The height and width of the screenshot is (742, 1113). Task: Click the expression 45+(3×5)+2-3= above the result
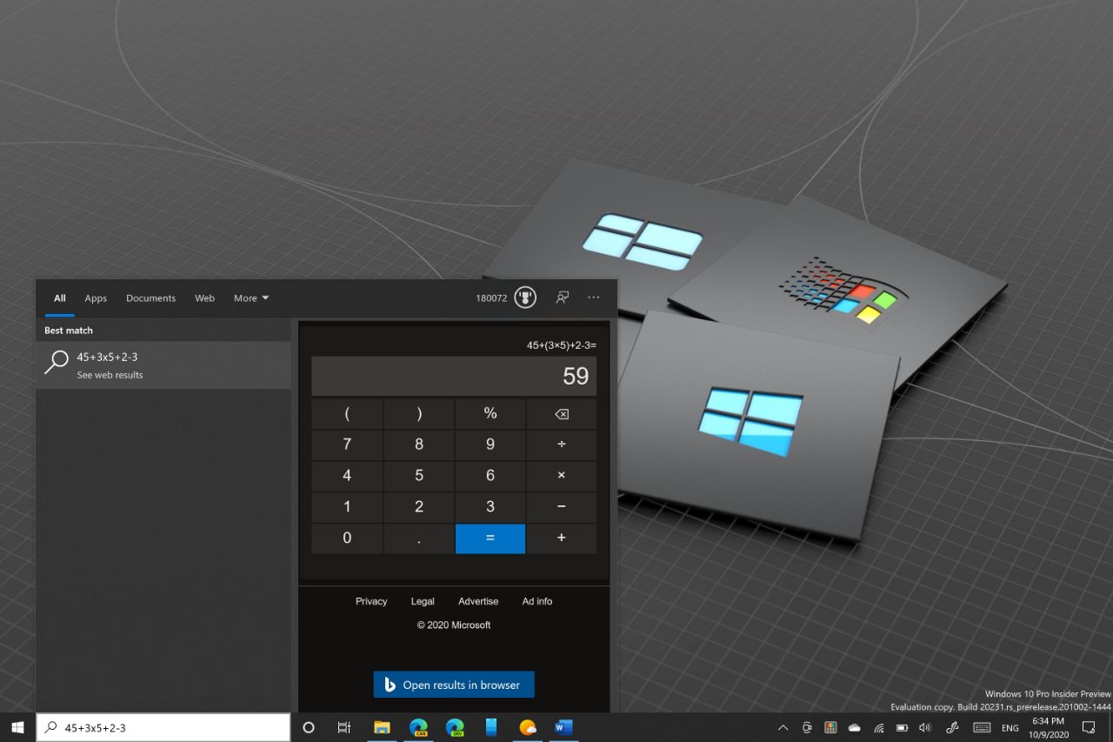[x=561, y=345]
